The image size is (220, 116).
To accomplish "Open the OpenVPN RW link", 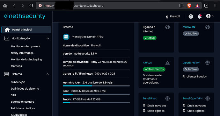I will coord(191,63).
